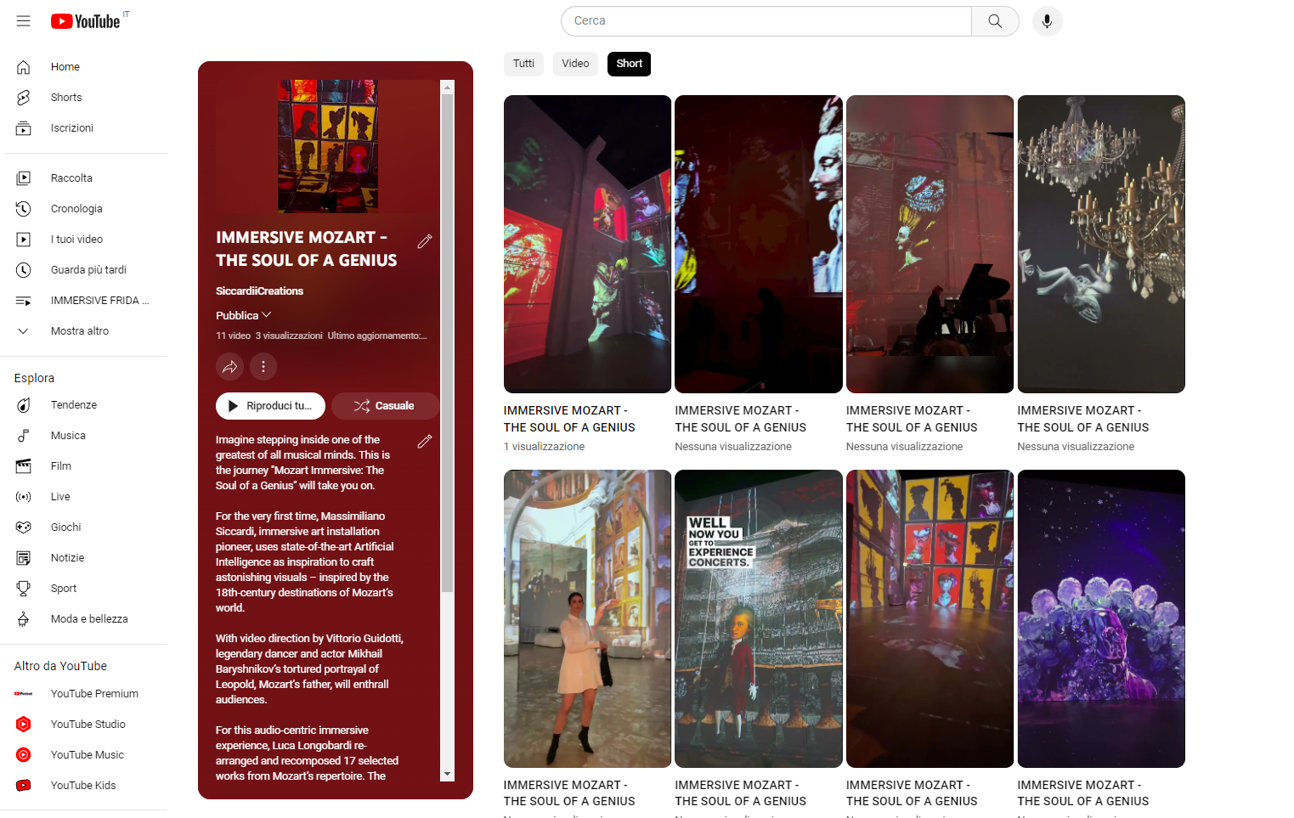Click playlist panel scrollbar down arrow
Viewport: 1294px width, 818px height.
448,775
